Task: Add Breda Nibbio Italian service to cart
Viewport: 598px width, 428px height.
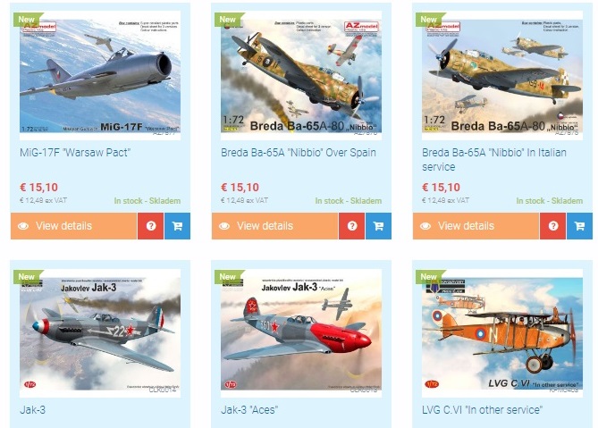Action: click(580, 226)
